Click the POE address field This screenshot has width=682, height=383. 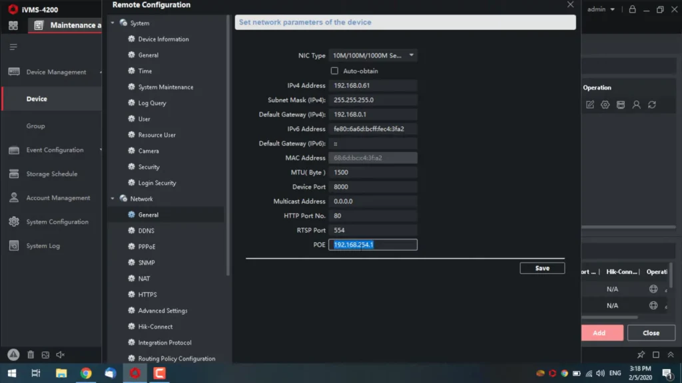tap(373, 245)
